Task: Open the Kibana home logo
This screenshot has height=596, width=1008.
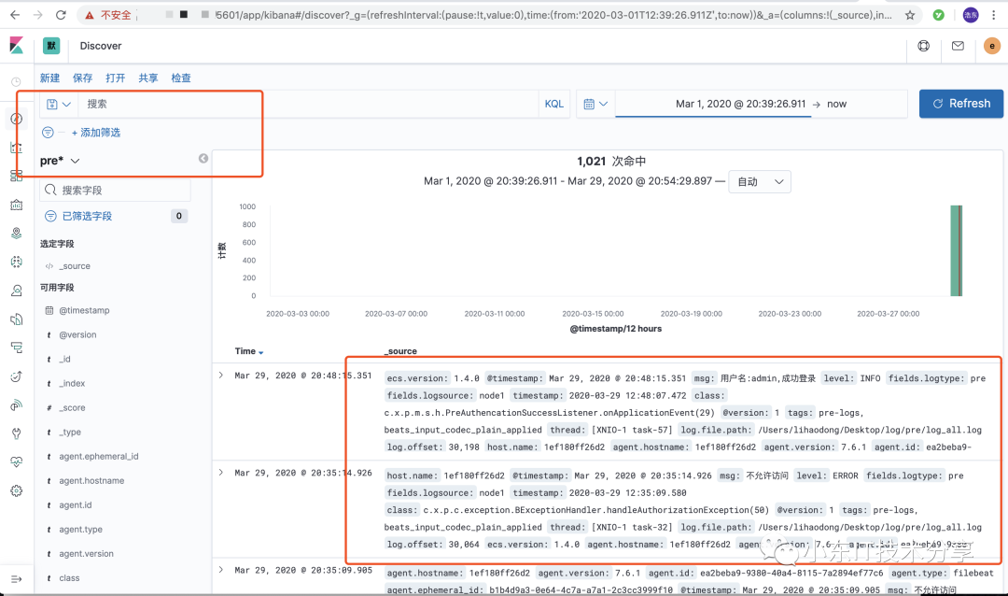Action: [x=17, y=46]
